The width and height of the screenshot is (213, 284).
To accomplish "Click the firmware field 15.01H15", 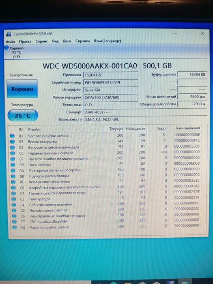I will (110, 75).
